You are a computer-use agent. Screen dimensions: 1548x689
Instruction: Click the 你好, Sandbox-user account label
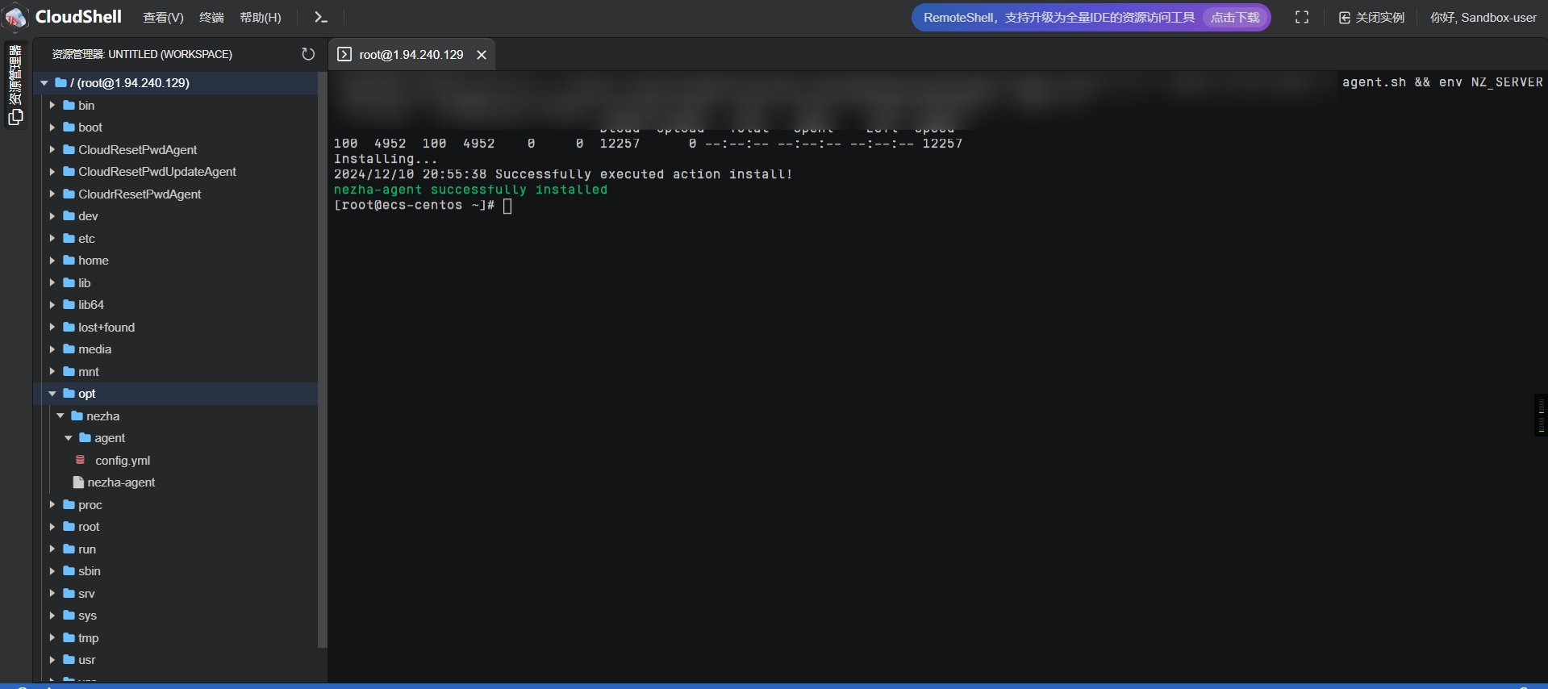pyautogui.click(x=1483, y=18)
